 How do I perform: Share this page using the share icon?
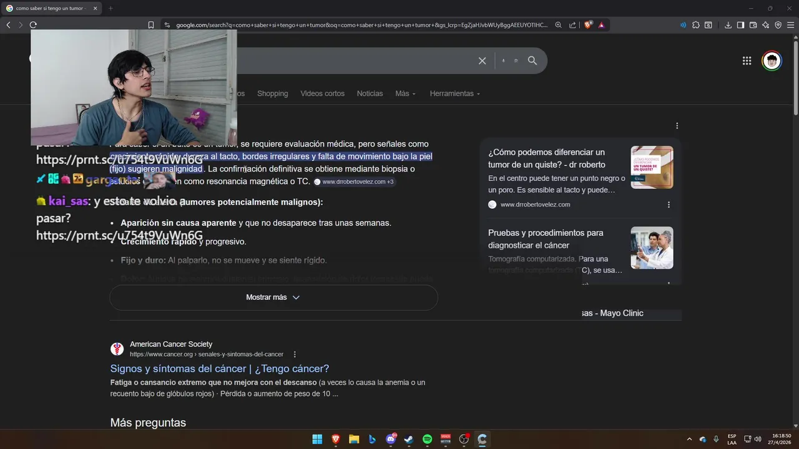click(573, 25)
